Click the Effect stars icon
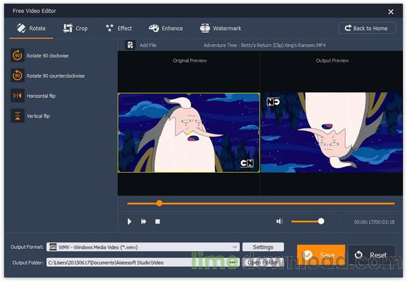The width and height of the screenshot is (407, 282). (109, 28)
